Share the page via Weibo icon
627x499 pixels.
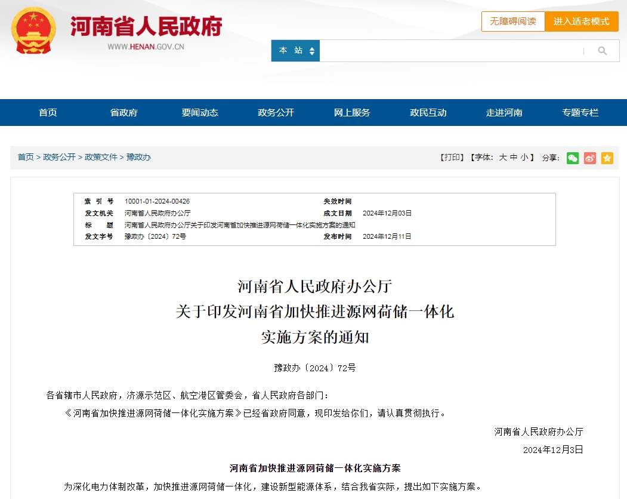[x=590, y=158]
